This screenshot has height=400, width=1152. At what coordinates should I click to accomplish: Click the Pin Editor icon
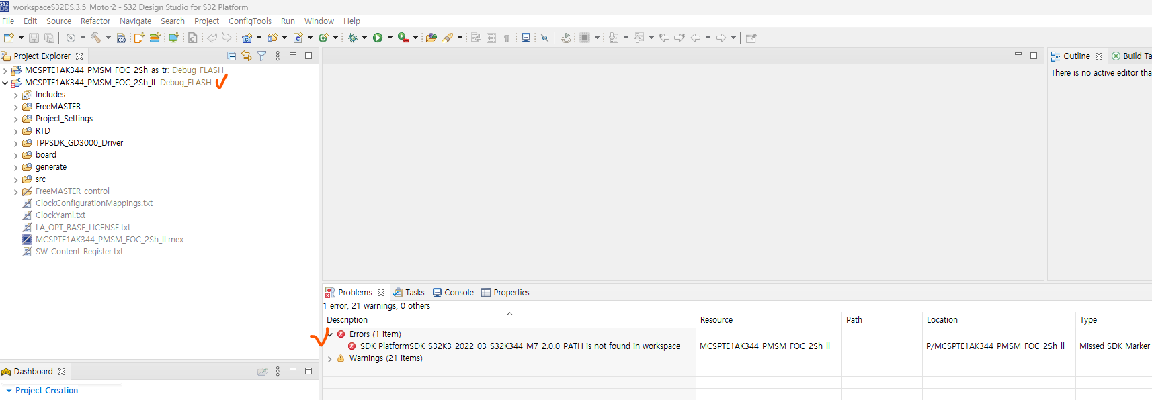pyautogui.click(x=751, y=38)
